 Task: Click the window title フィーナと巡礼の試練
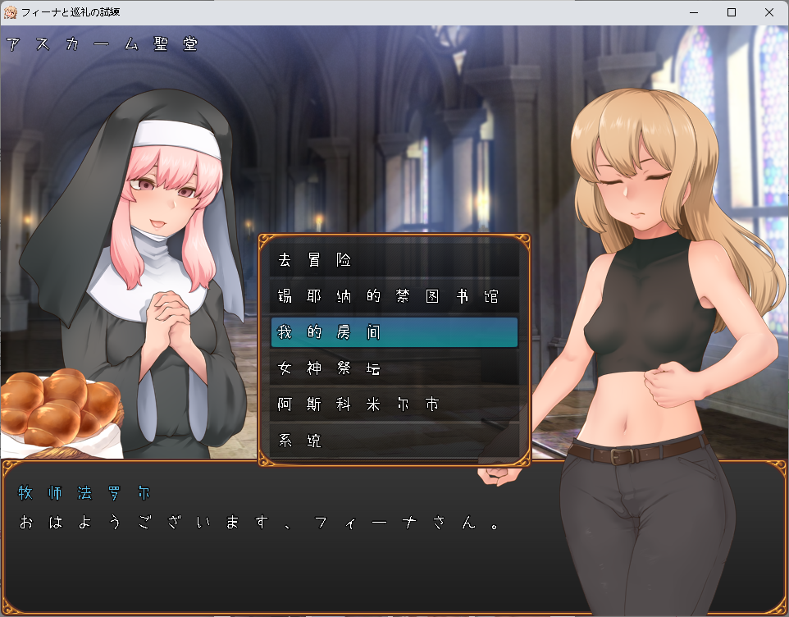80,12
